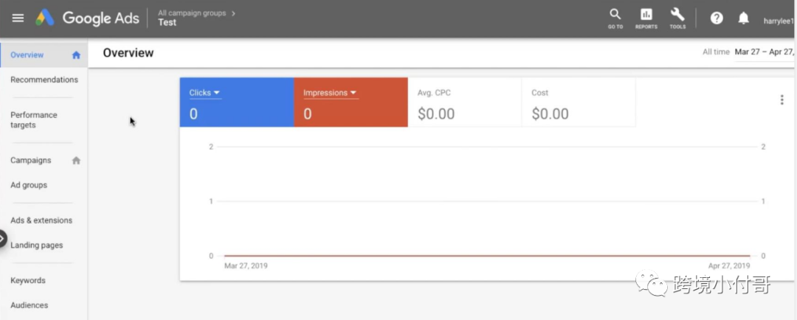Open the Go To search icon
This screenshot has height=320, width=797.
click(x=615, y=18)
